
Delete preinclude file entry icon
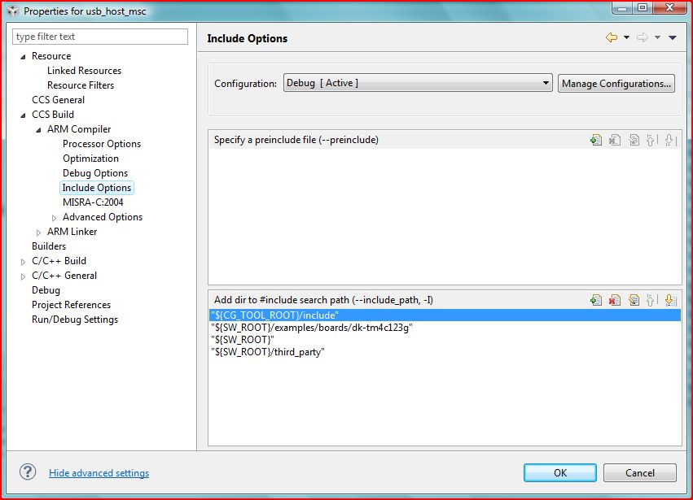tap(615, 140)
